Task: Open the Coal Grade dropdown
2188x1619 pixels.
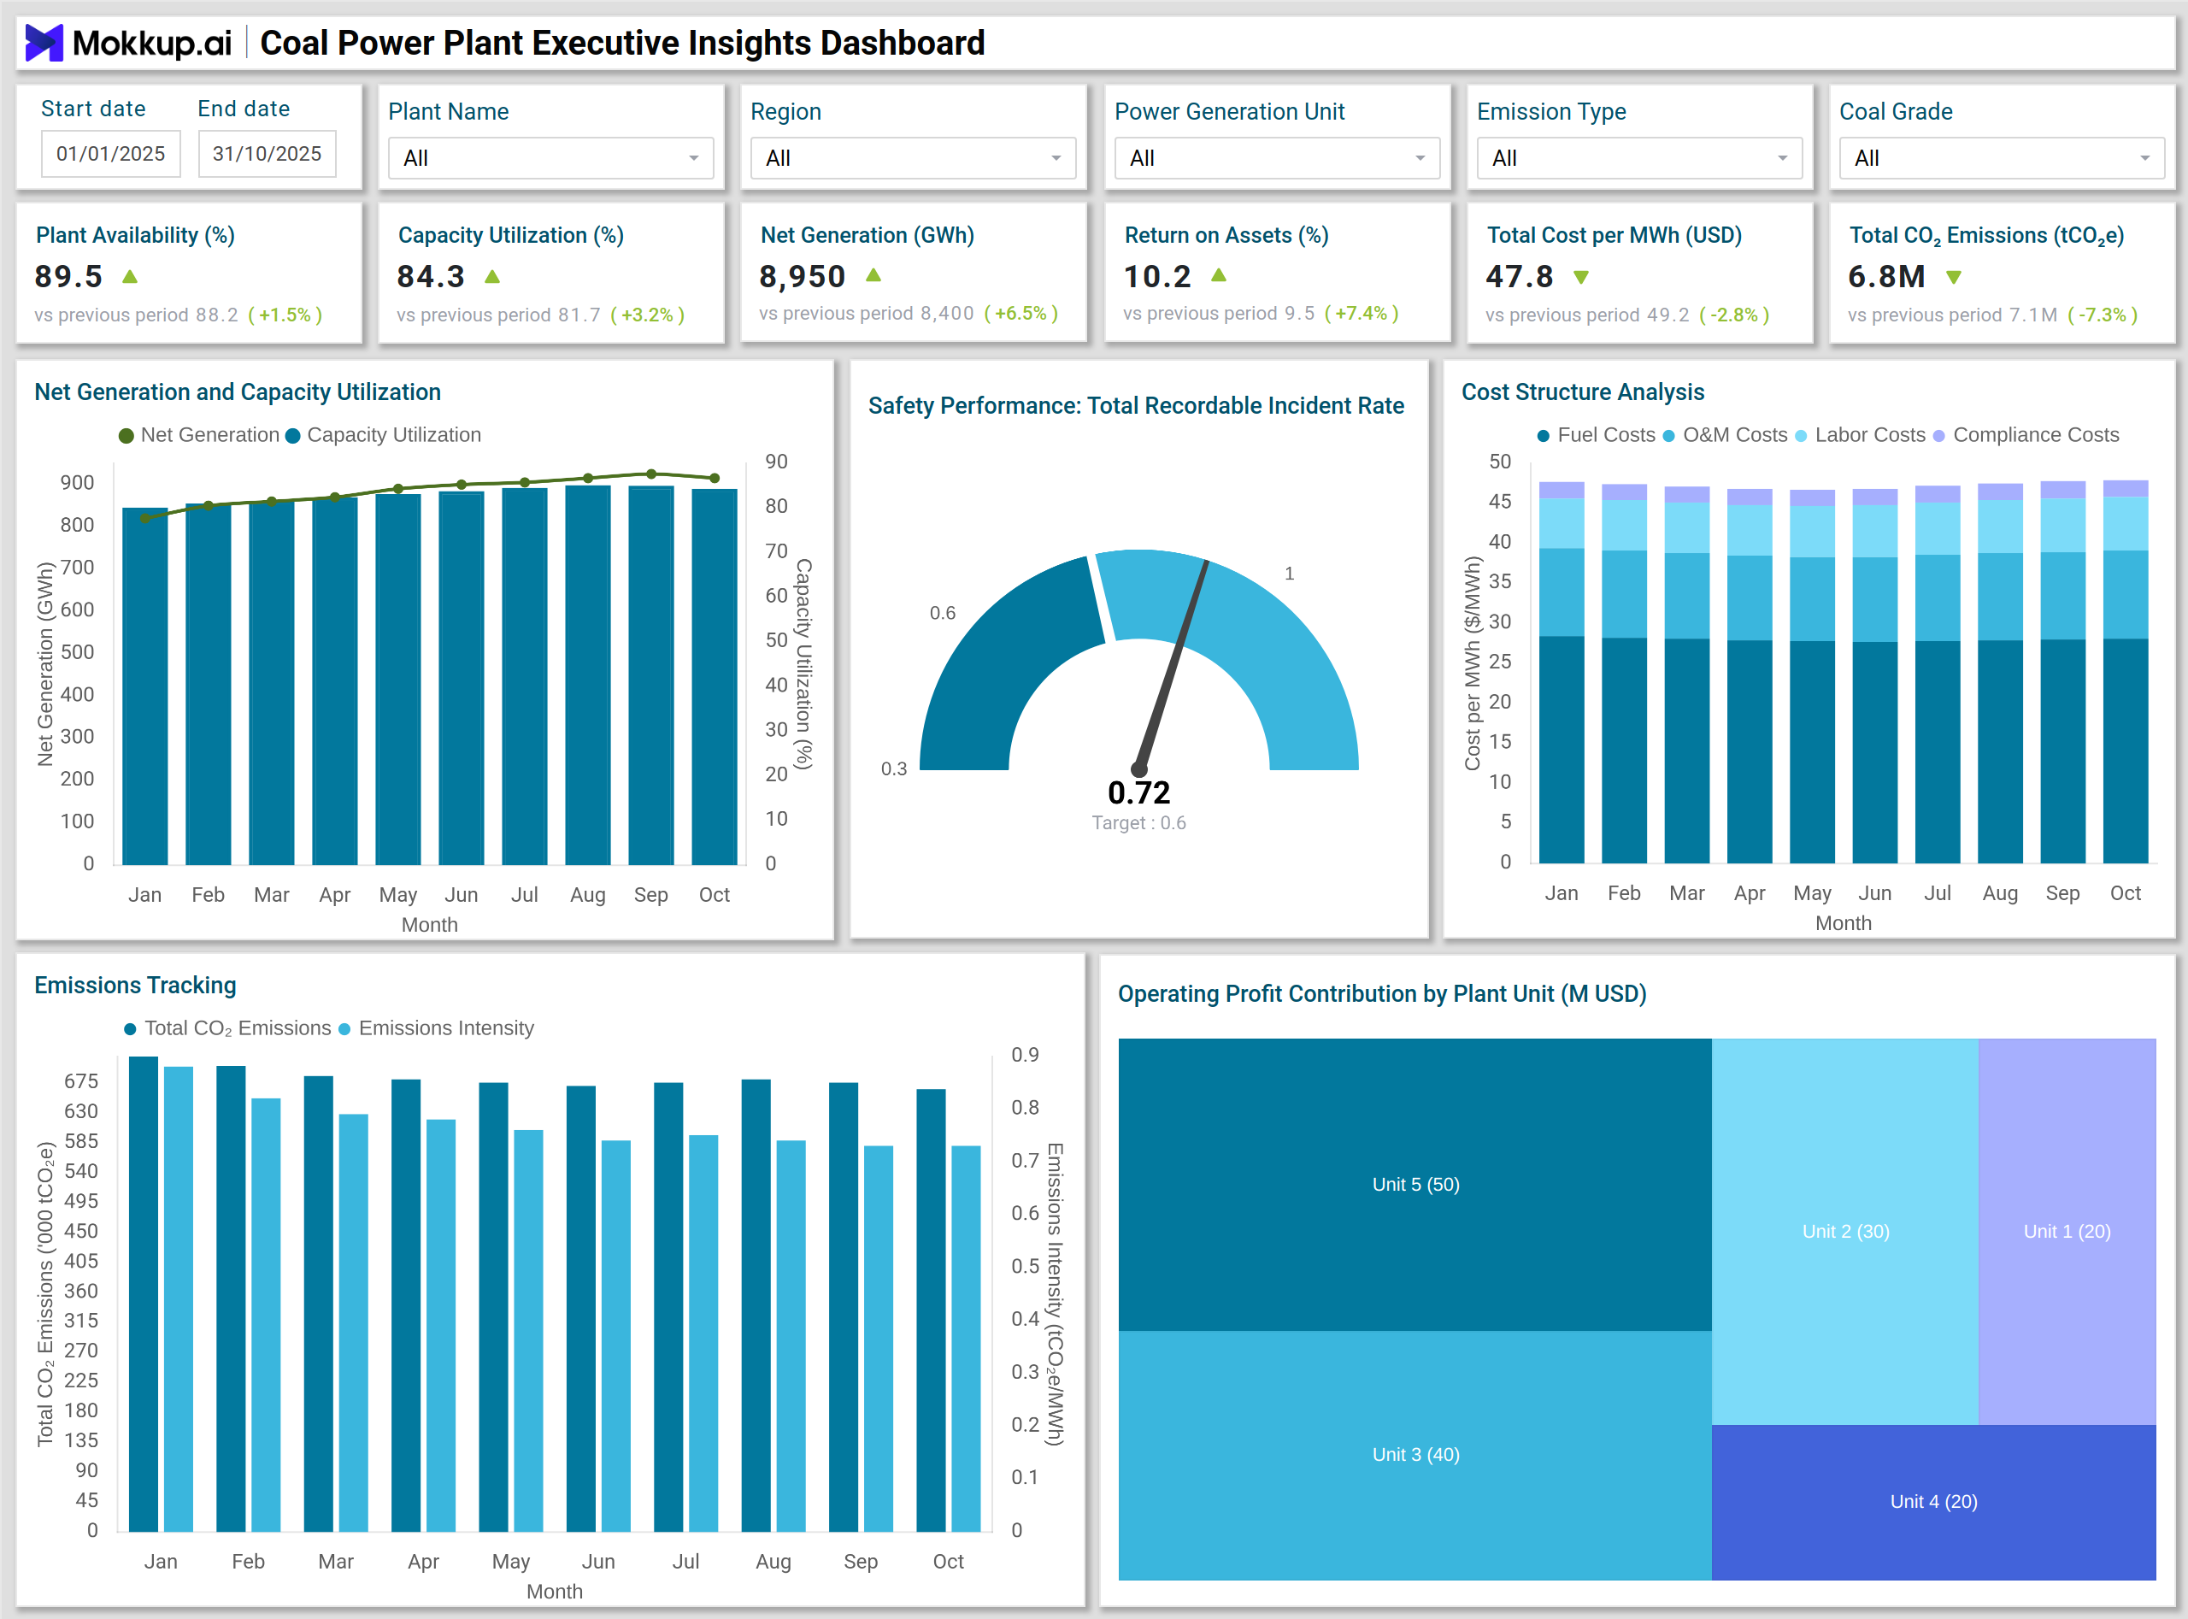Action: pos(2002,158)
